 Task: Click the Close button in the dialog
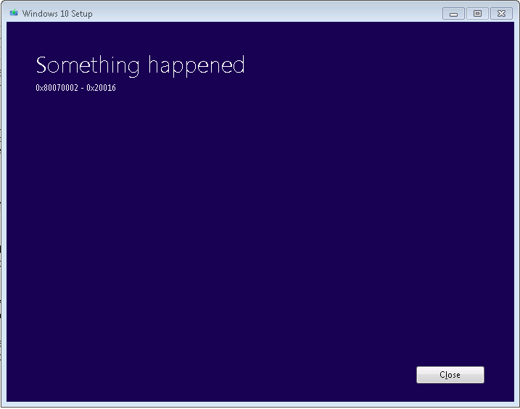(x=450, y=375)
